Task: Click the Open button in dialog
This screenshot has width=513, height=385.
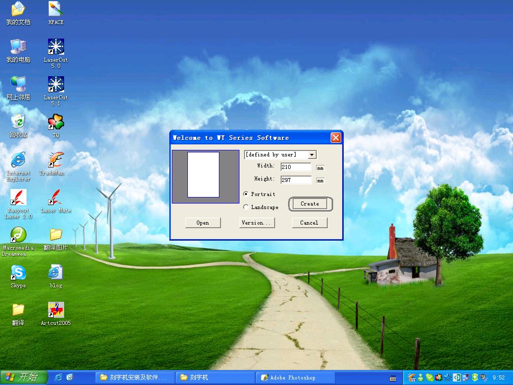Action: pyautogui.click(x=203, y=223)
